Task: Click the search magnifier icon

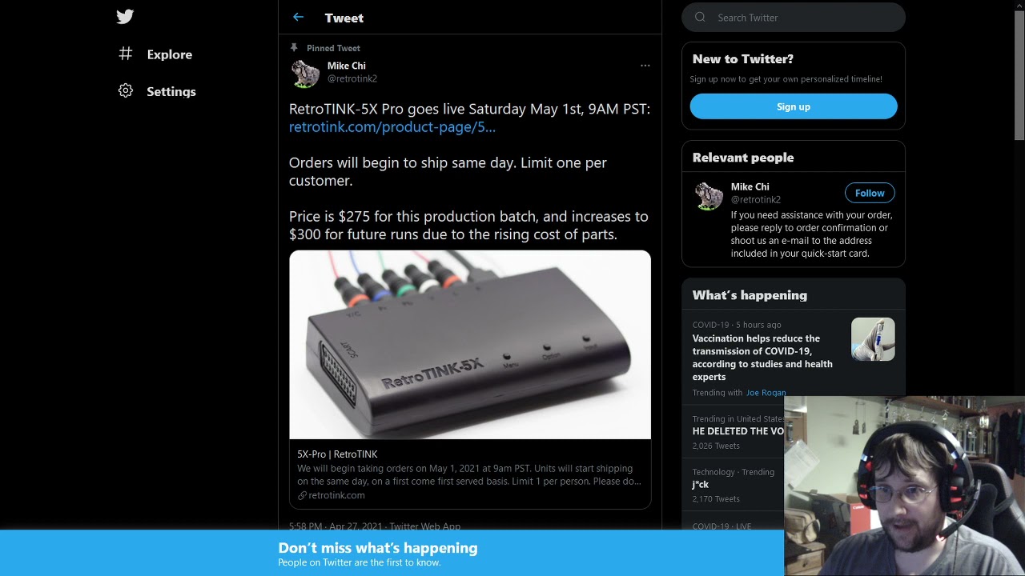Action: (701, 18)
